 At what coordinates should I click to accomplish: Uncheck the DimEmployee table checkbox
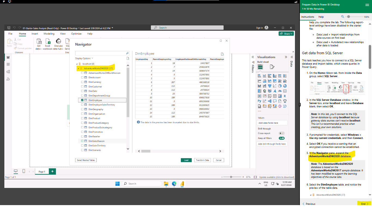click(x=82, y=100)
